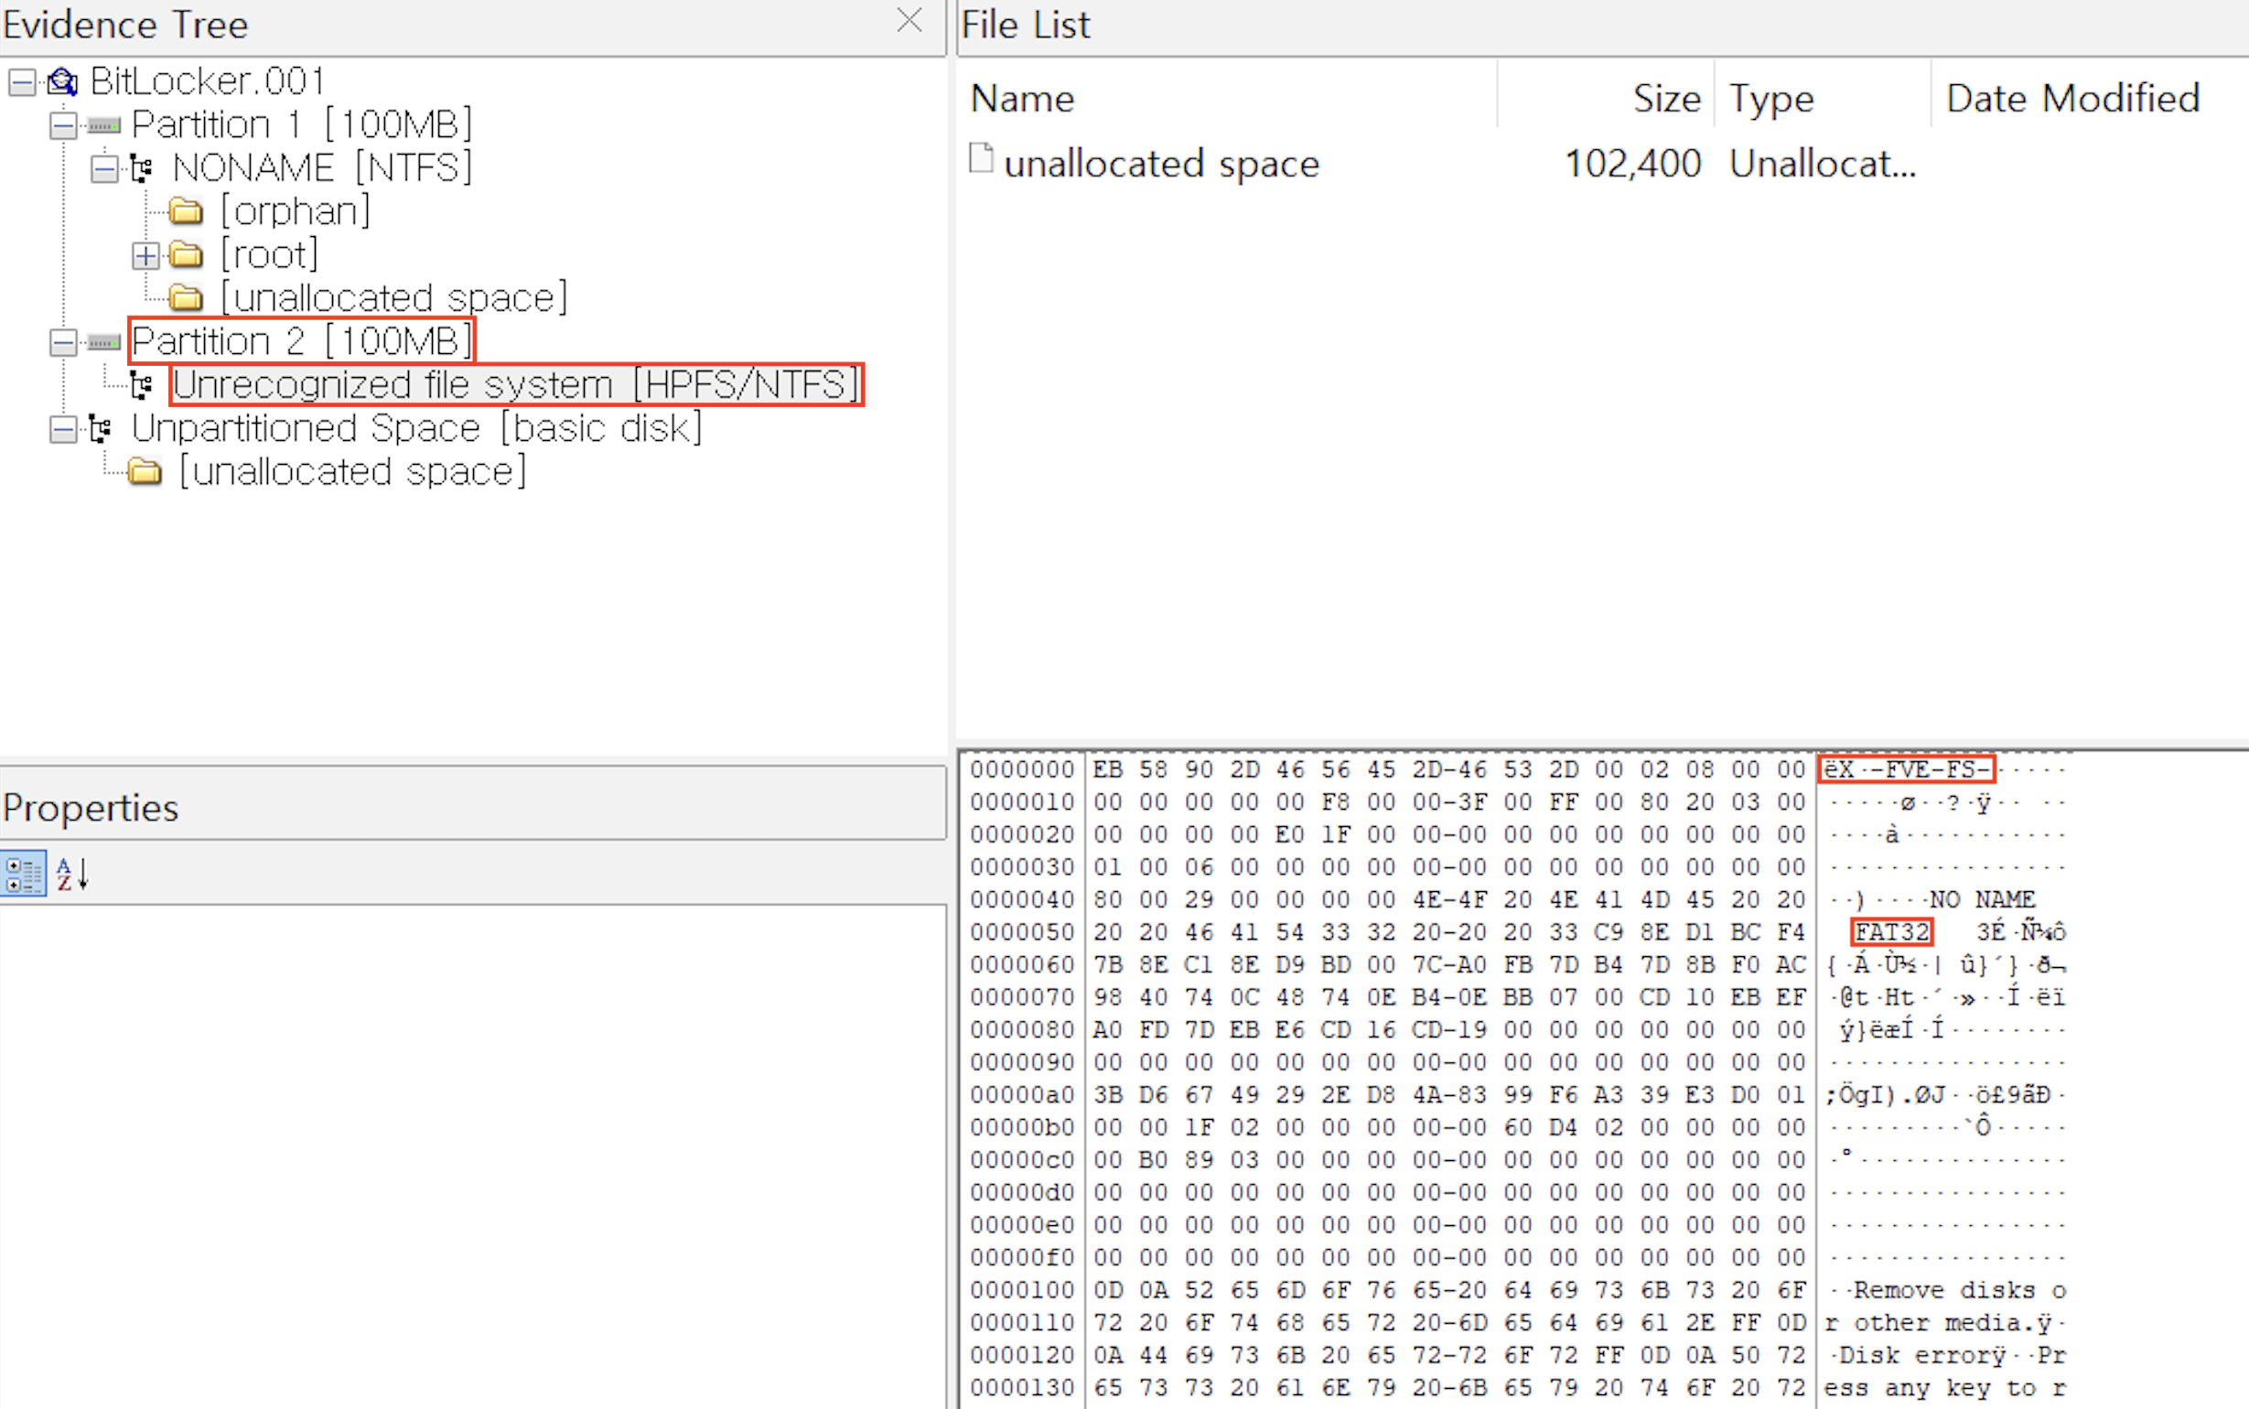Click the NONAME NTFS file system icon
Viewport: 2249px width, 1409px height.
click(x=142, y=168)
